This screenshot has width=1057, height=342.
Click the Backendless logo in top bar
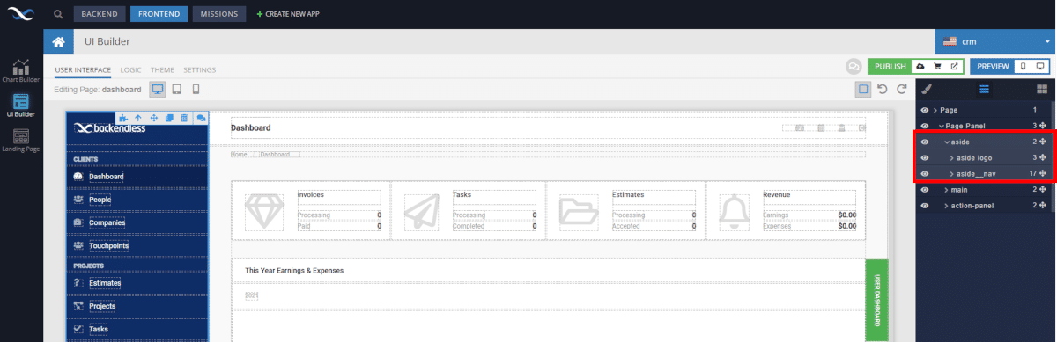[x=21, y=14]
